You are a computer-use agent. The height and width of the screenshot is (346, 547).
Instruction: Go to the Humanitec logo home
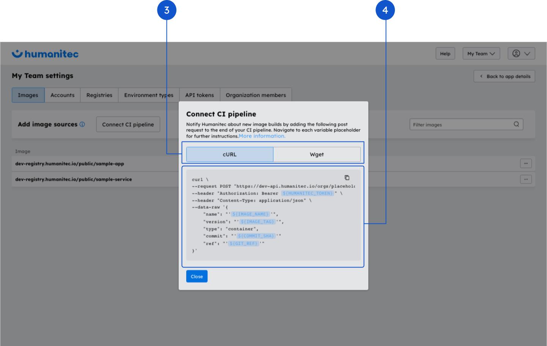pyautogui.click(x=45, y=54)
